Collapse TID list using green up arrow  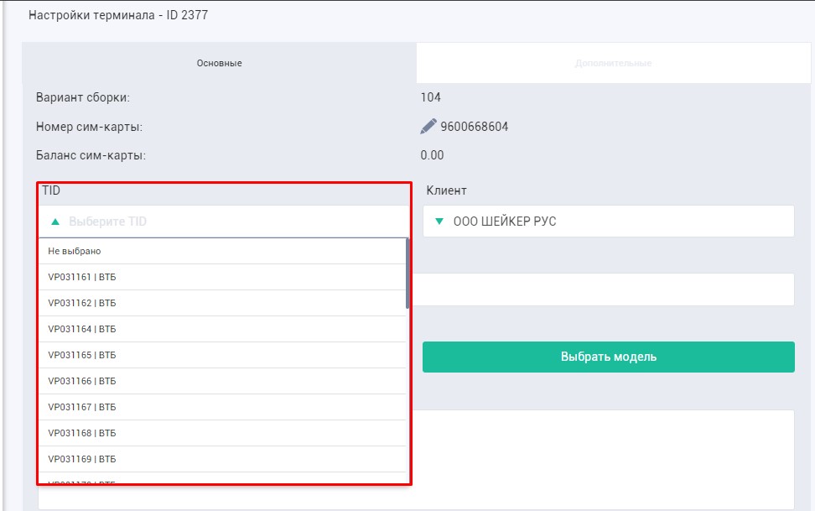[x=55, y=222]
